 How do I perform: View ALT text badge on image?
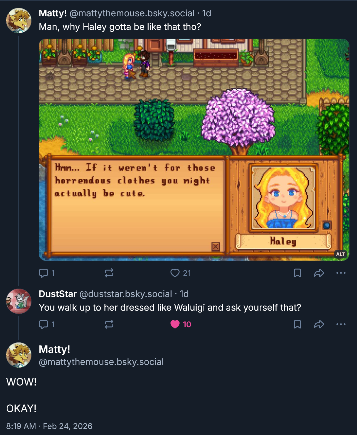(341, 254)
